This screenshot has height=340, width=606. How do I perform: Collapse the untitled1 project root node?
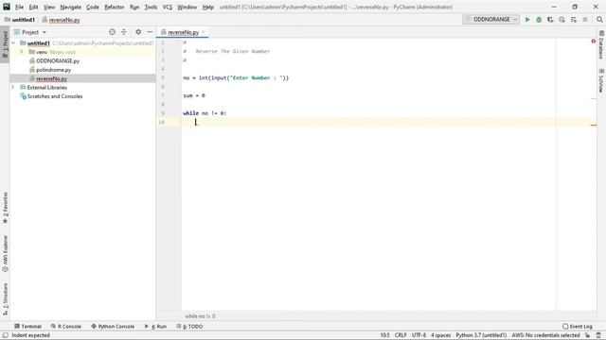(13, 42)
